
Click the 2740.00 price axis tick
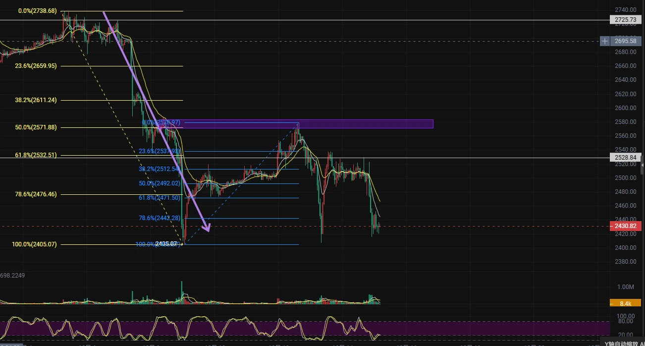[x=626, y=10]
